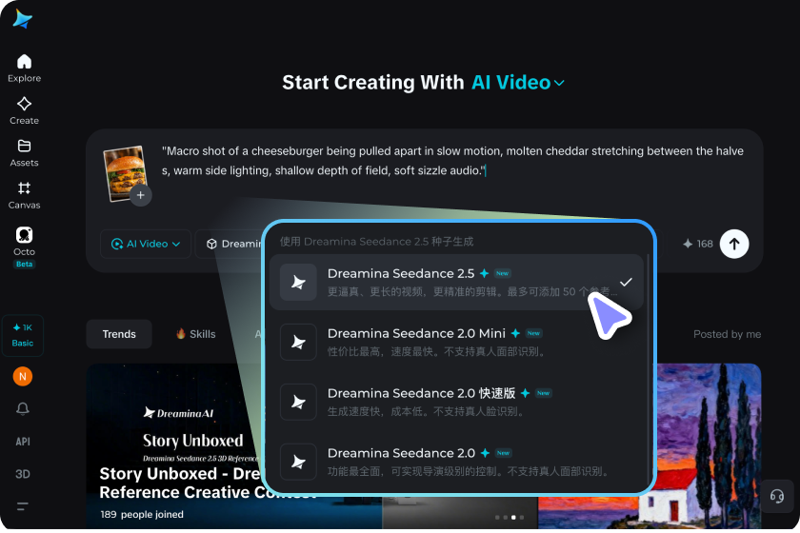Click into the prompt text field
This screenshot has height=533, width=800.
pyautogui.click(x=452, y=161)
